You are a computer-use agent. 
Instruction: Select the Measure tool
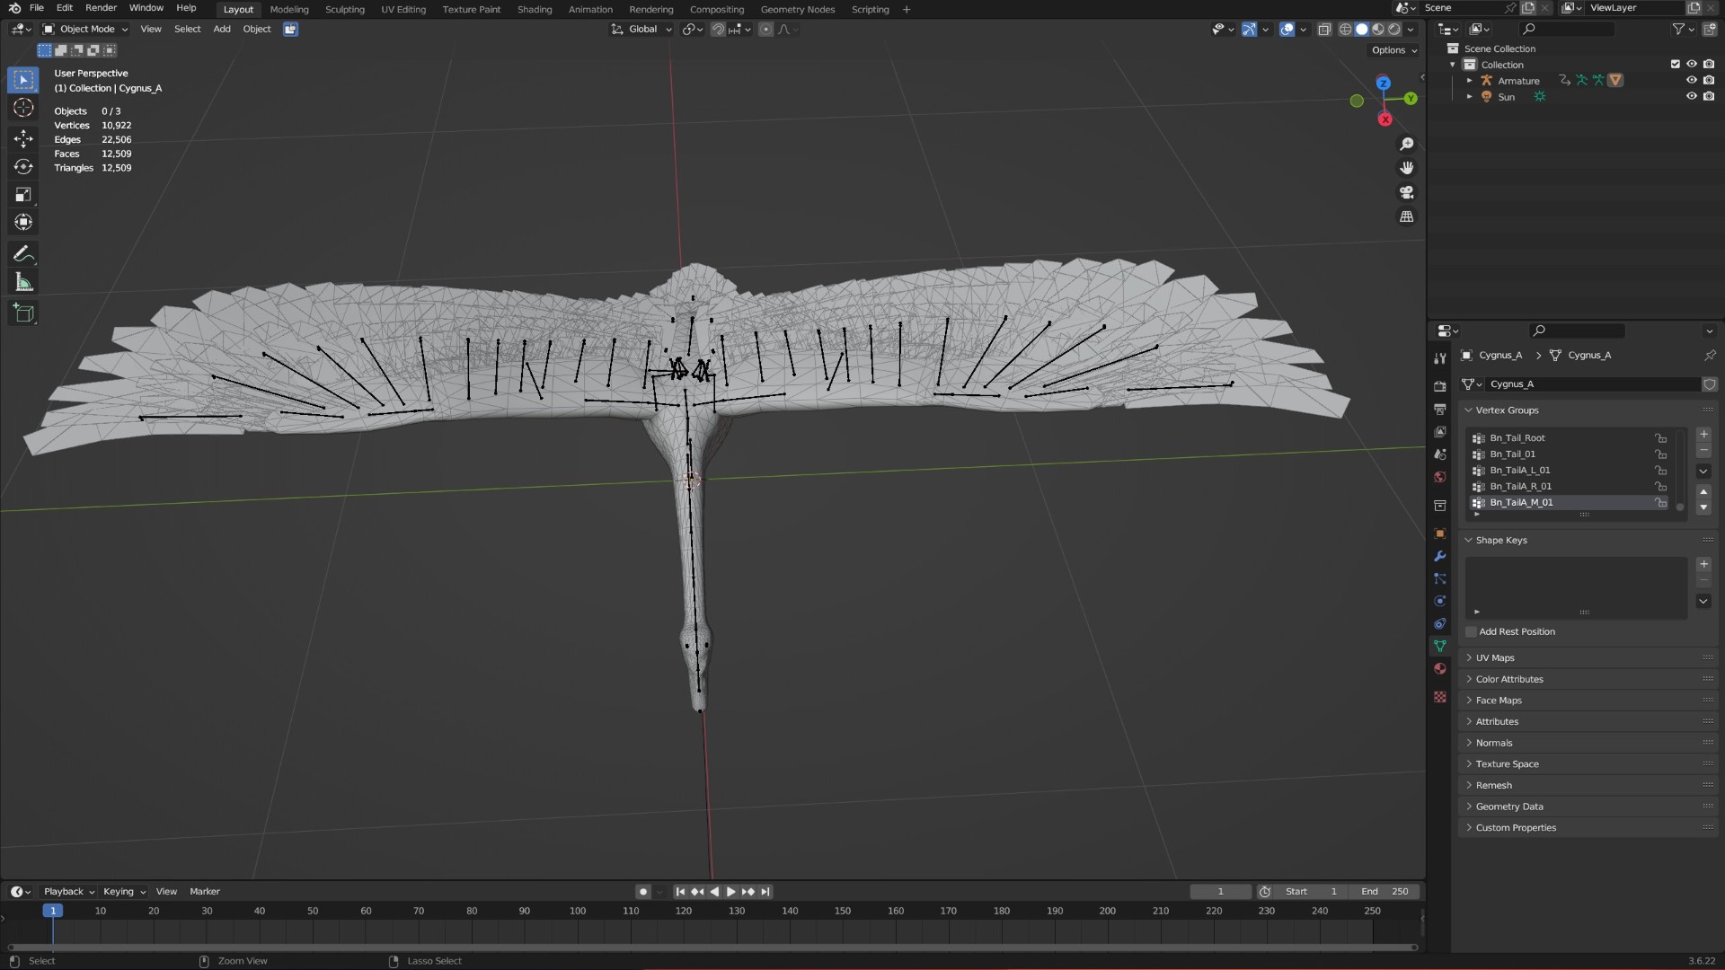(23, 283)
